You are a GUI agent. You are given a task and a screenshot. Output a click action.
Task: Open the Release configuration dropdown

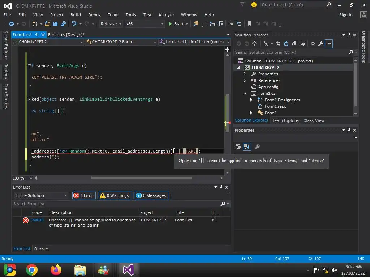point(111,24)
